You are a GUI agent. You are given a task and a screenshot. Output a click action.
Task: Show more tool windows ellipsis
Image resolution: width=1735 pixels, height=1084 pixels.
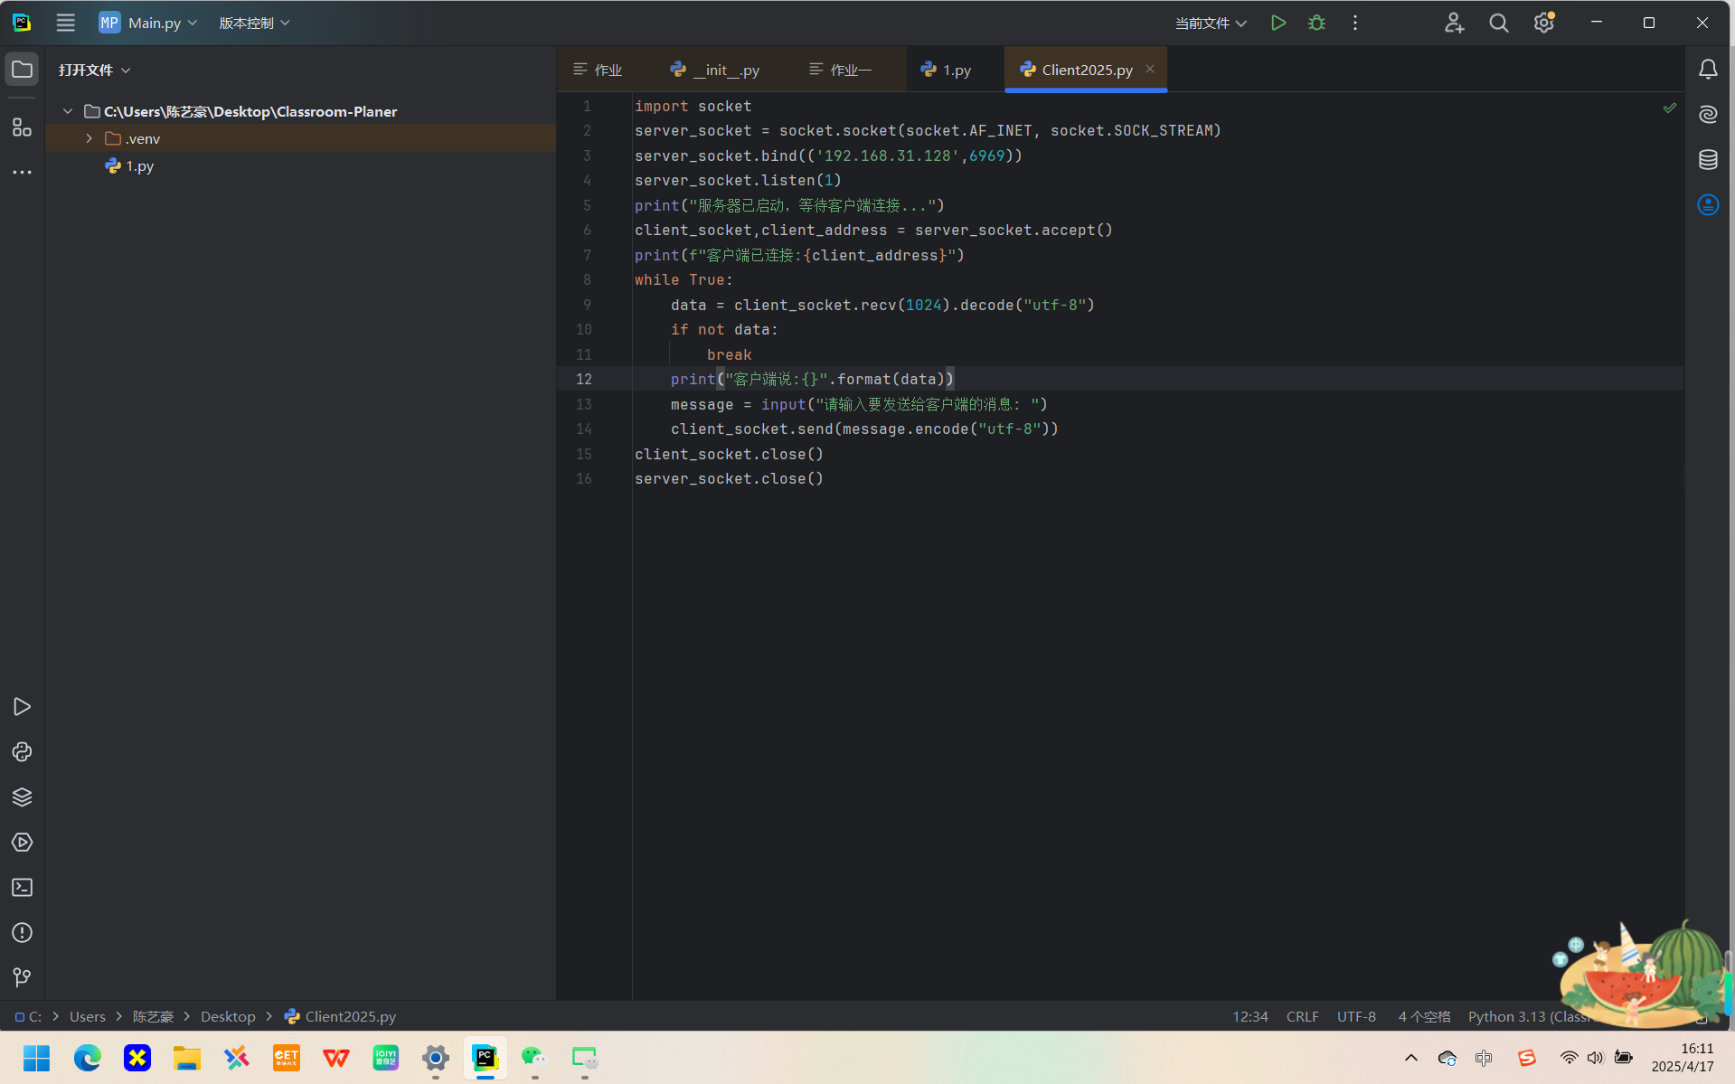22,172
